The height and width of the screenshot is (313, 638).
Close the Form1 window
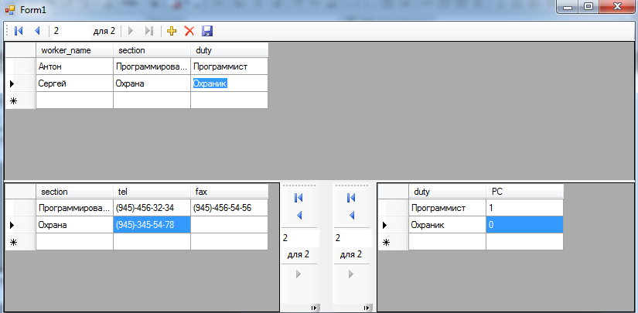click(617, 7)
